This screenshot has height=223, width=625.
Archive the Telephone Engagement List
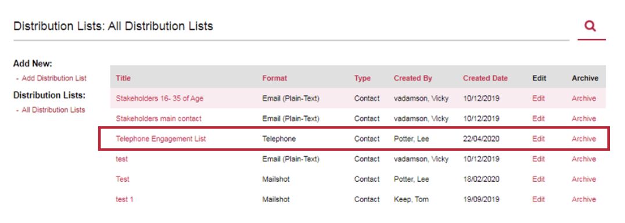(584, 139)
